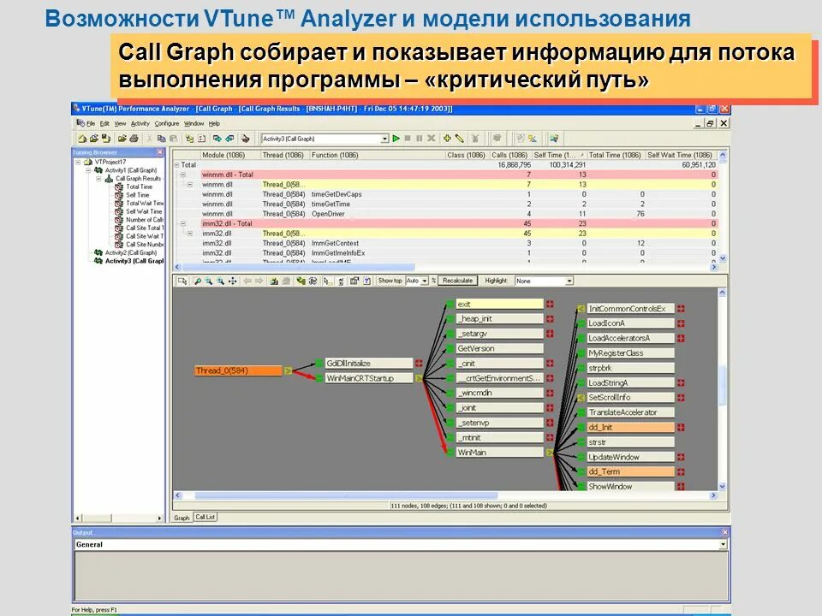Image resolution: width=822 pixels, height=616 pixels.
Task: Click the WinMain node in call graph
Action: pos(499,452)
